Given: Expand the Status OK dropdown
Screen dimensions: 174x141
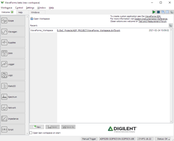Looking at the screenshot, I should pyautogui.click(x=163, y=139).
